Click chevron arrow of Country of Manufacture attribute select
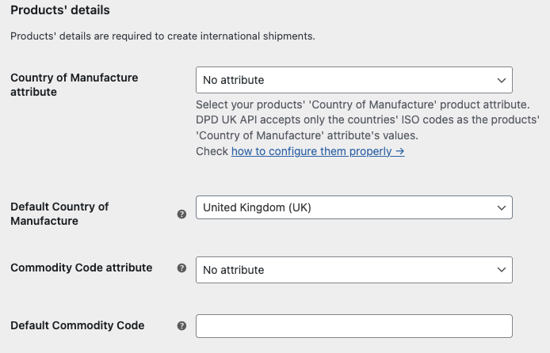Screen dimensions: 550x353 point(501,80)
